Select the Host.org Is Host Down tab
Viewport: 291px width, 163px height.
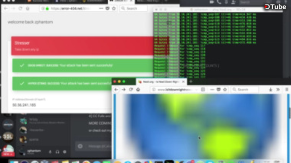point(161,81)
